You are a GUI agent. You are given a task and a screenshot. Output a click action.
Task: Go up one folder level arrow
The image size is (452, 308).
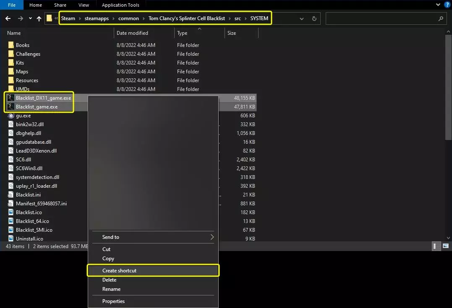click(x=39, y=18)
